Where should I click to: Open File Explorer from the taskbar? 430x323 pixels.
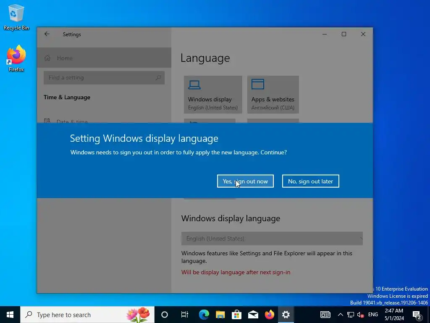[220, 315]
